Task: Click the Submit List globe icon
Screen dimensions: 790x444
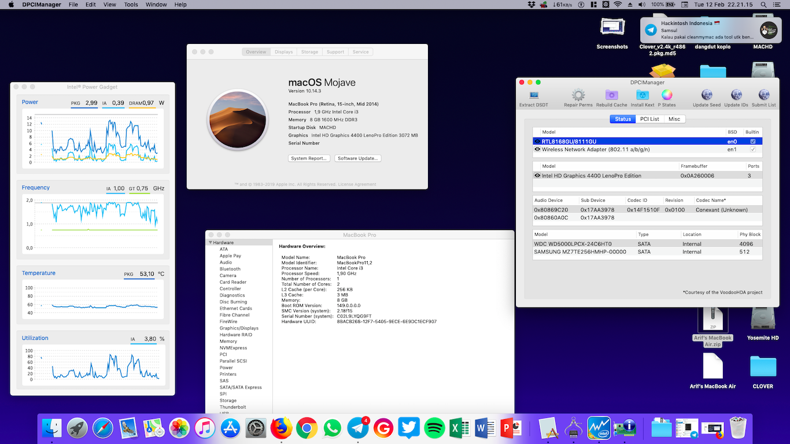Action: coord(763,95)
